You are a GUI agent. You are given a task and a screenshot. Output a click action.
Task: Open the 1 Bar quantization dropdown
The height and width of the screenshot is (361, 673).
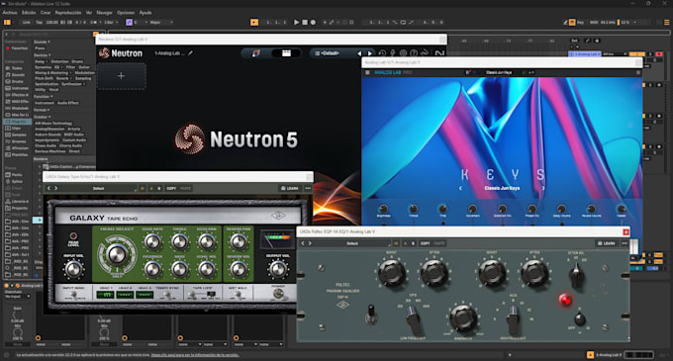pyautogui.click(x=111, y=22)
